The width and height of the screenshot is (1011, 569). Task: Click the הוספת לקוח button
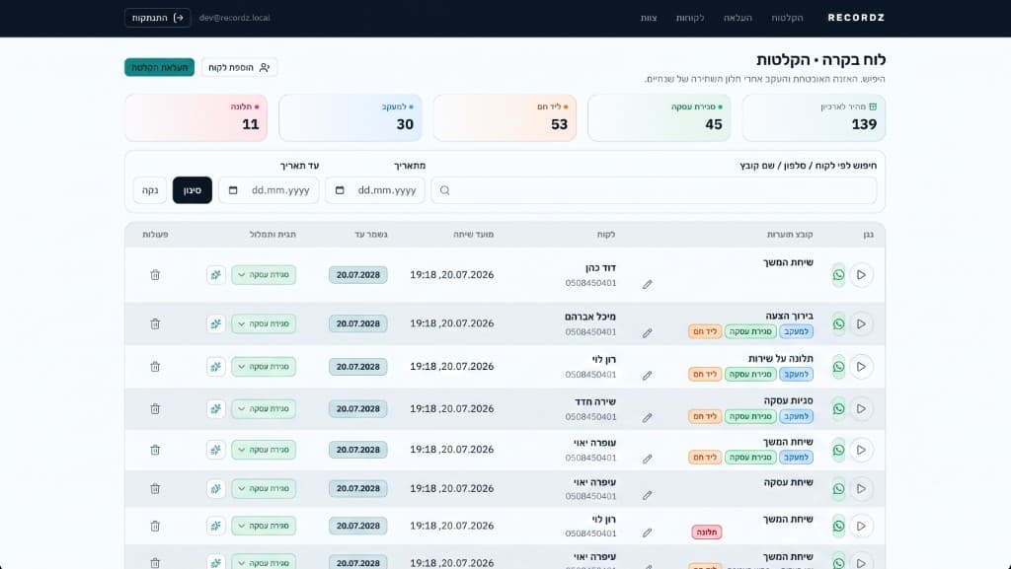point(239,68)
